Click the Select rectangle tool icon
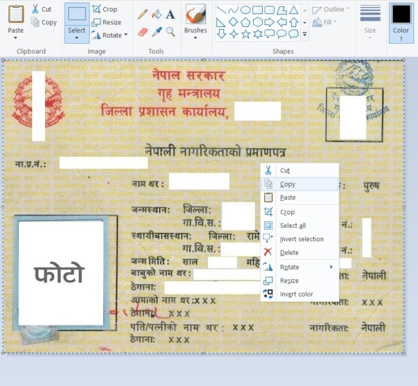This screenshot has height=386, width=418. click(77, 14)
